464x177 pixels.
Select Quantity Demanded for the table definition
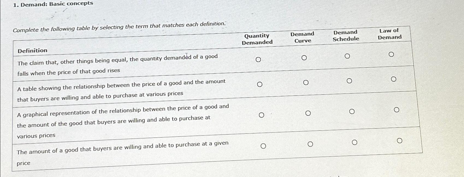point(259,84)
